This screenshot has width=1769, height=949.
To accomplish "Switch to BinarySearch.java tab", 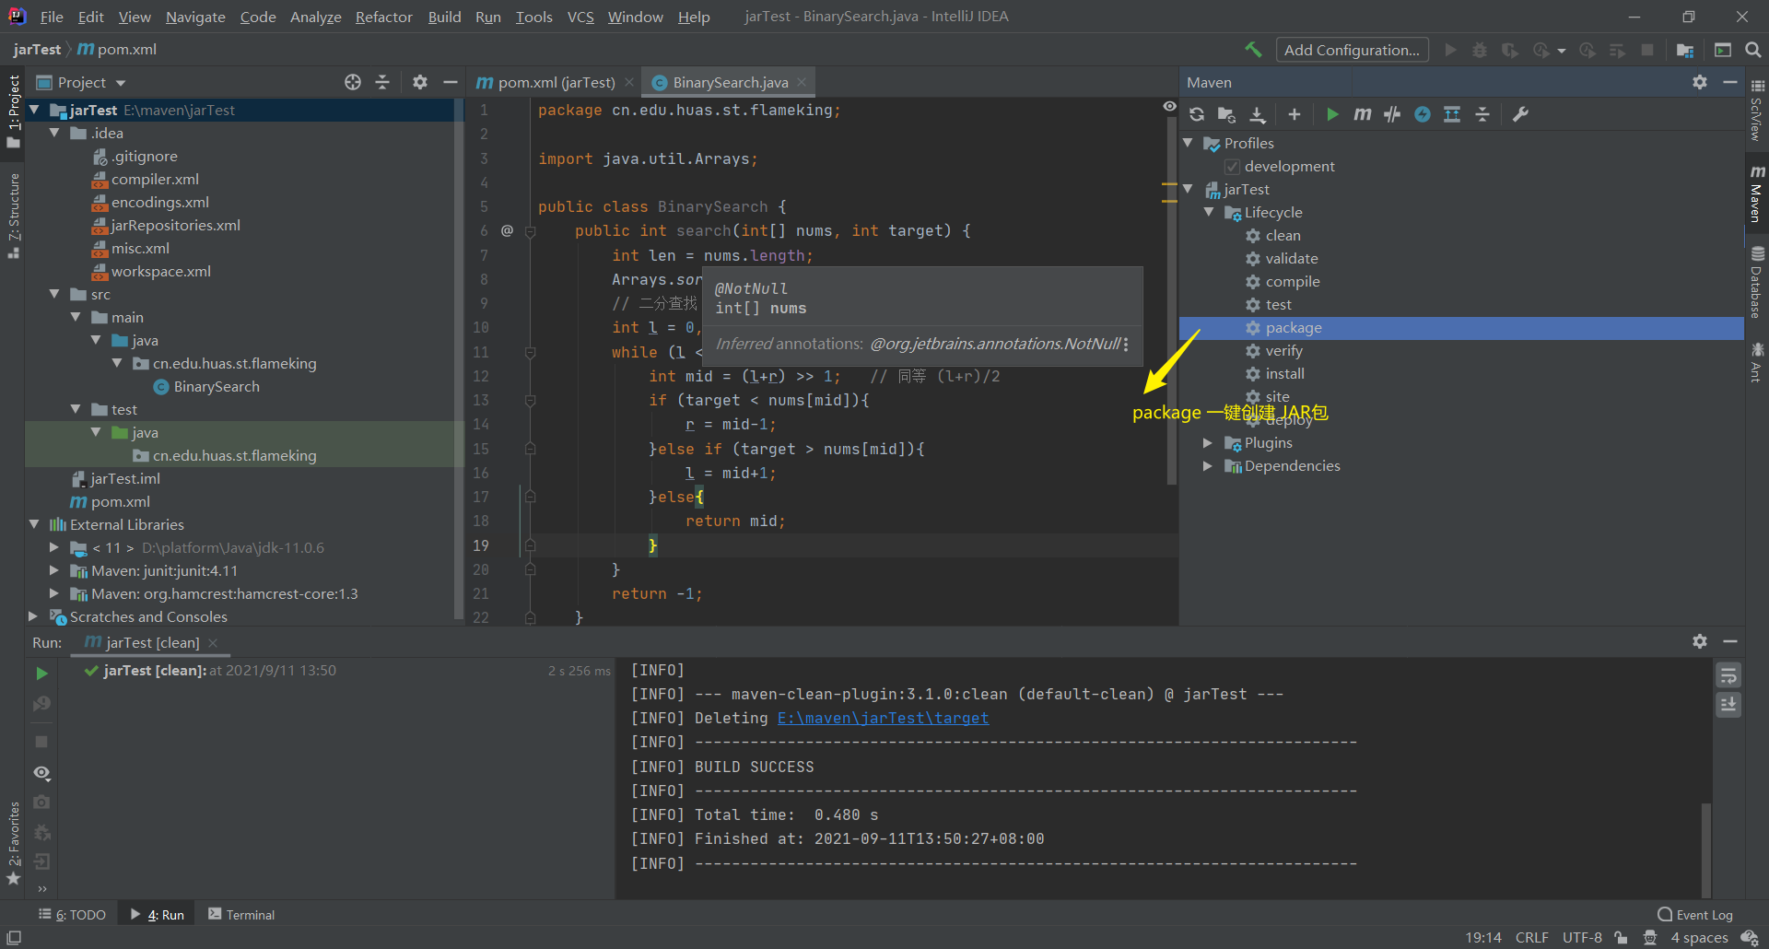I will tap(730, 82).
